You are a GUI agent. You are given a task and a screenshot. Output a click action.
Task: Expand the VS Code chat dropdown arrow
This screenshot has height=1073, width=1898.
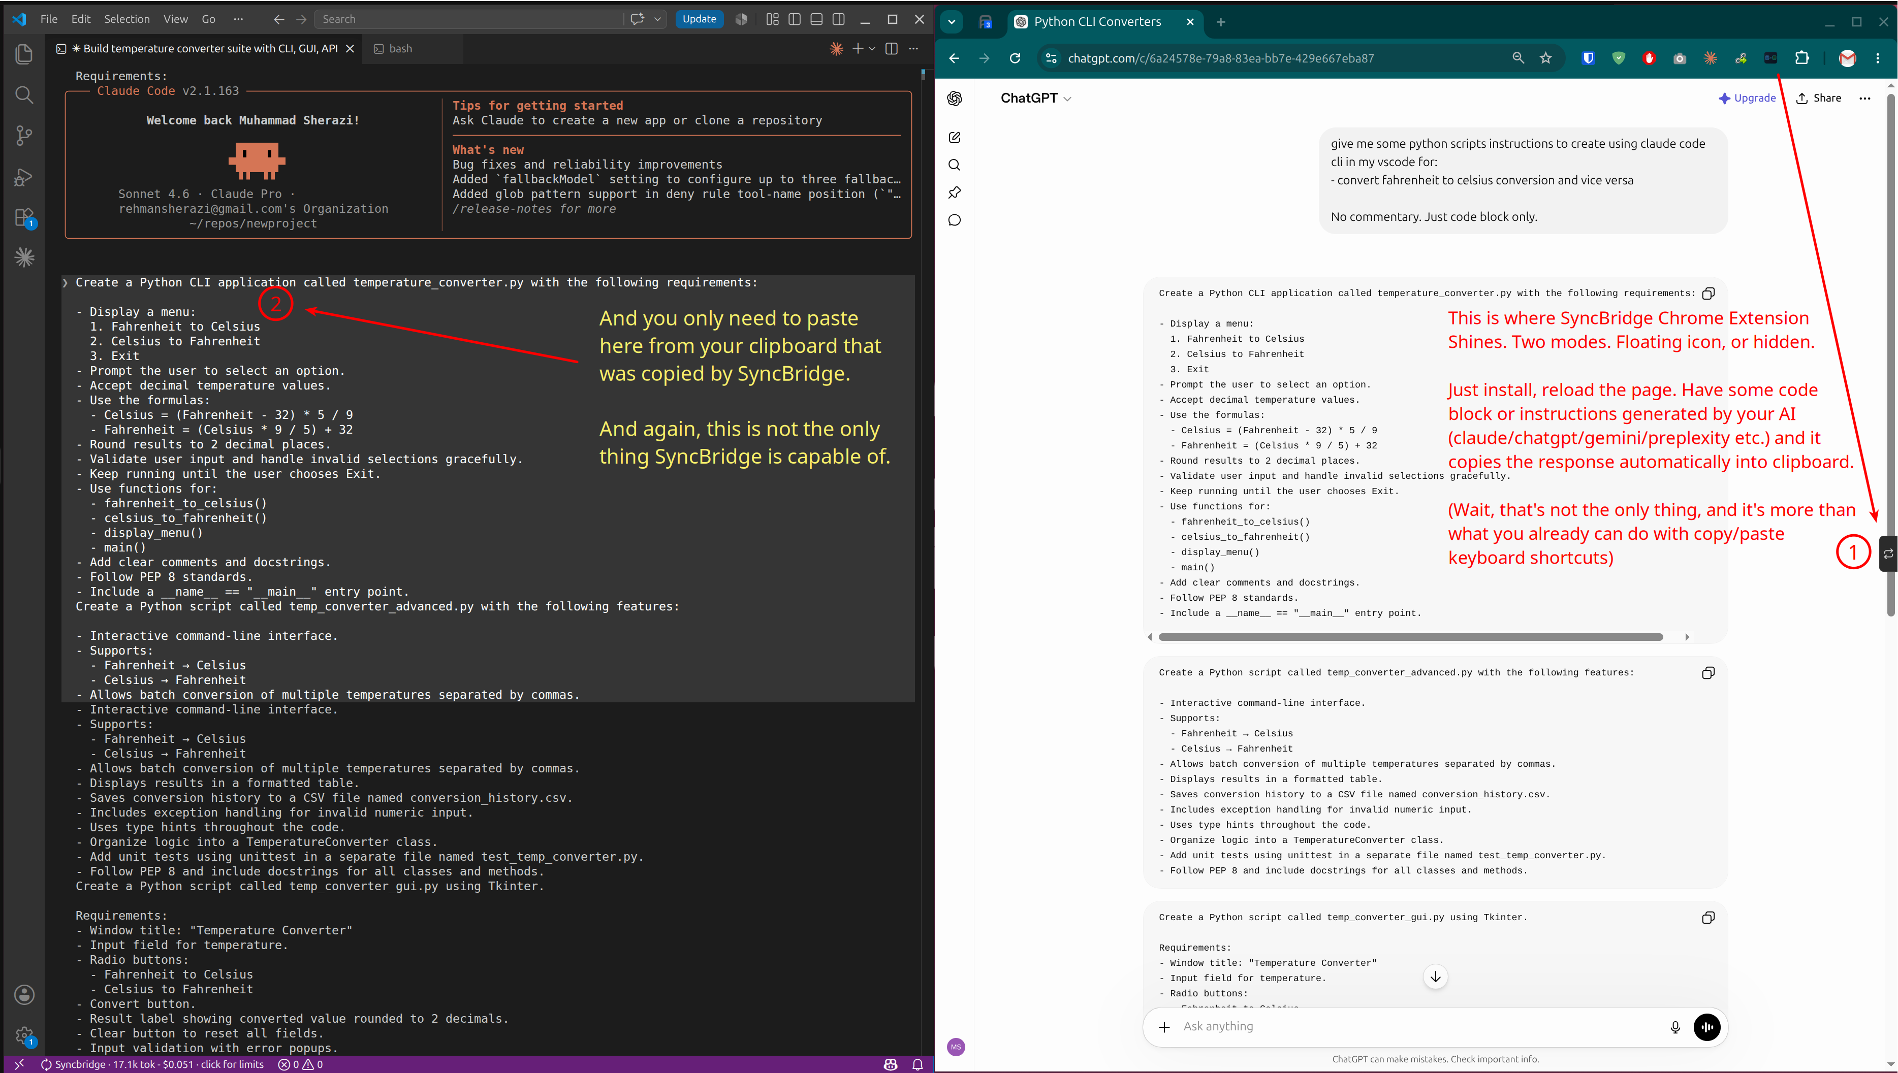coord(657,19)
